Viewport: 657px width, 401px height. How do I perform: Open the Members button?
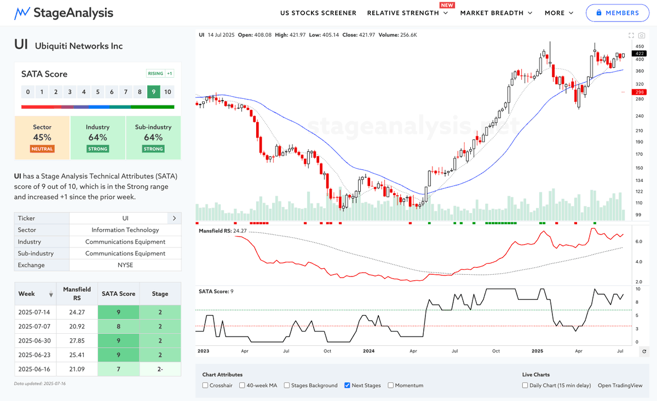tap(618, 13)
